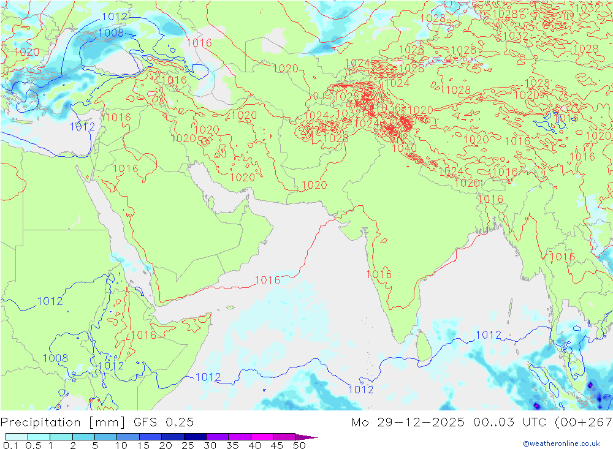The image size is (613, 449).
Task: Pick the lightest cyan 0.1–0.5 legend swatch
Action: point(17,437)
